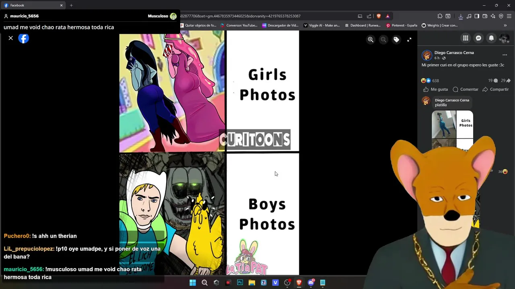This screenshot has width=515, height=289.
Task: Open a new browser tab
Action: (x=71, y=5)
